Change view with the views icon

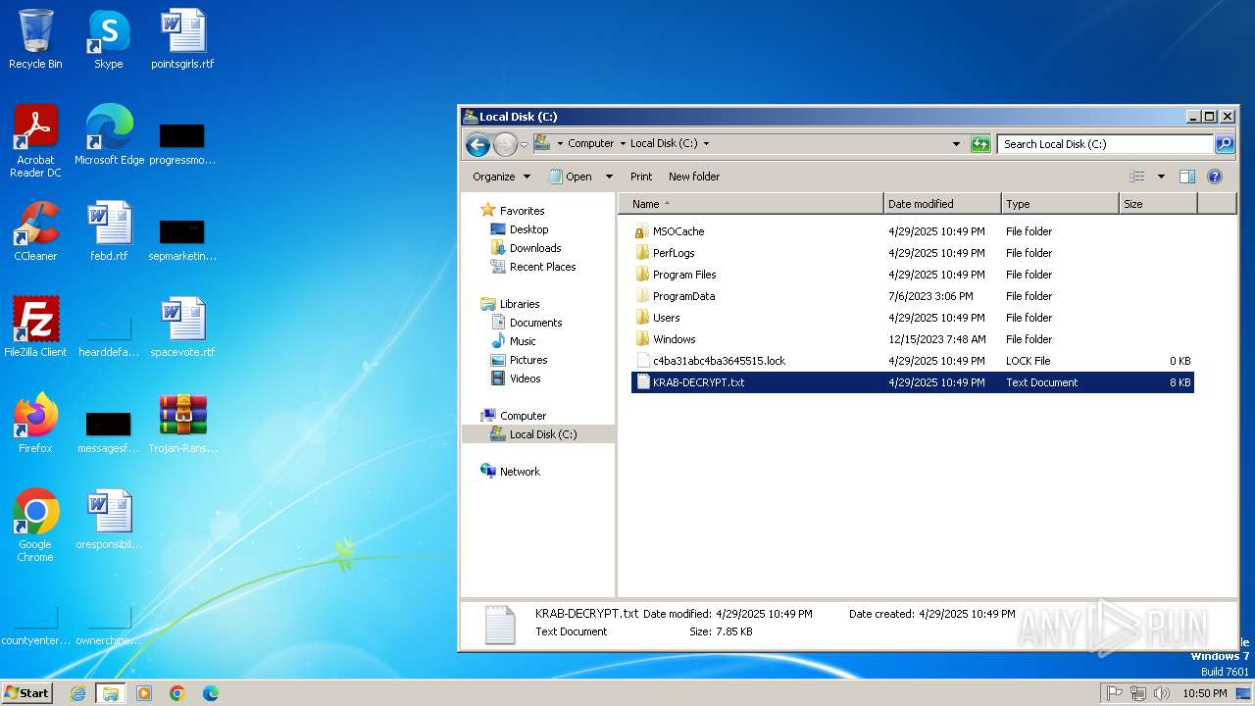[1137, 176]
